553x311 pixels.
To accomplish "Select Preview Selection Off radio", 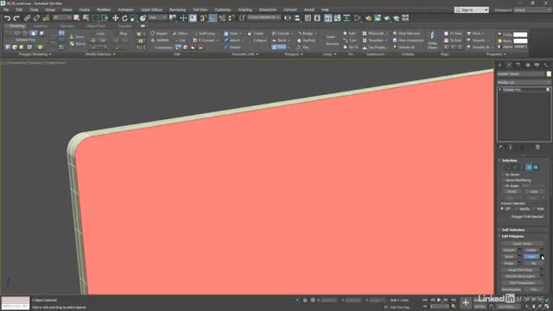I will pos(502,209).
